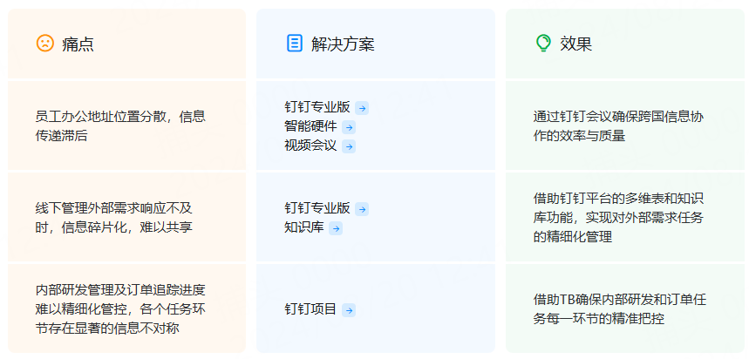The height and width of the screenshot is (359, 749).
Task: Click arrow icon next to 视频会议
Action: click(x=349, y=146)
